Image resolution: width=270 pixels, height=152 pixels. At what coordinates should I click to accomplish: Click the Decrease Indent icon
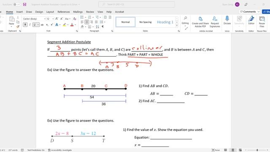pyautogui.click(x=105, y=17)
